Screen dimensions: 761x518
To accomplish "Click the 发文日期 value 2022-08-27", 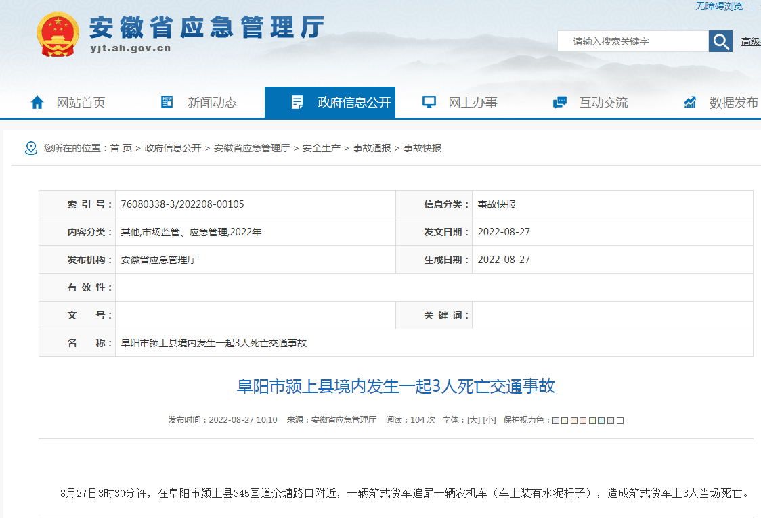I will 504,232.
